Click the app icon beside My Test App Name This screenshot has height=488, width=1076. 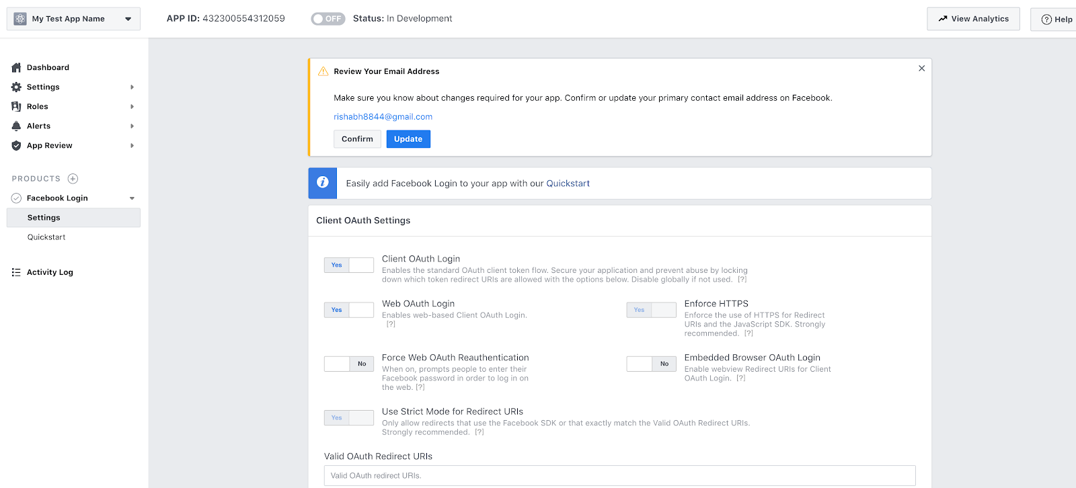pos(20,19)
